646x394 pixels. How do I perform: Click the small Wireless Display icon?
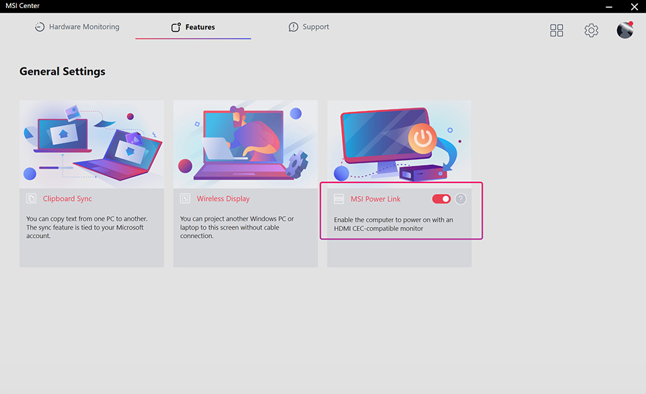coord(185,199)
